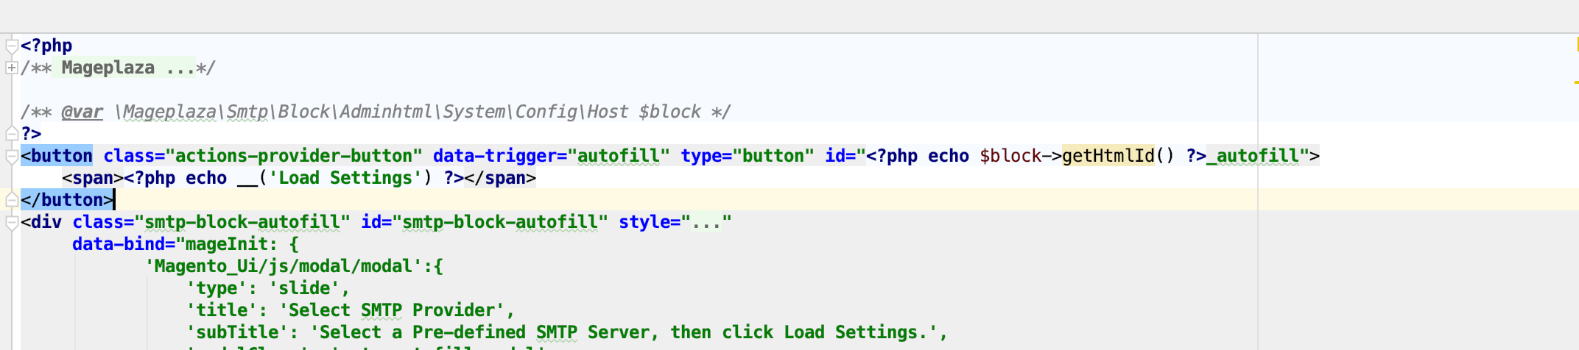
Task: Expand the folded Mageplaza comment block
Action: 11,68
